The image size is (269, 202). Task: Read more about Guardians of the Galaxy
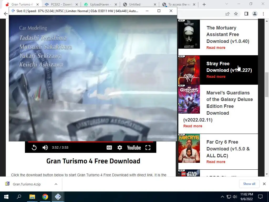(193, 126)
